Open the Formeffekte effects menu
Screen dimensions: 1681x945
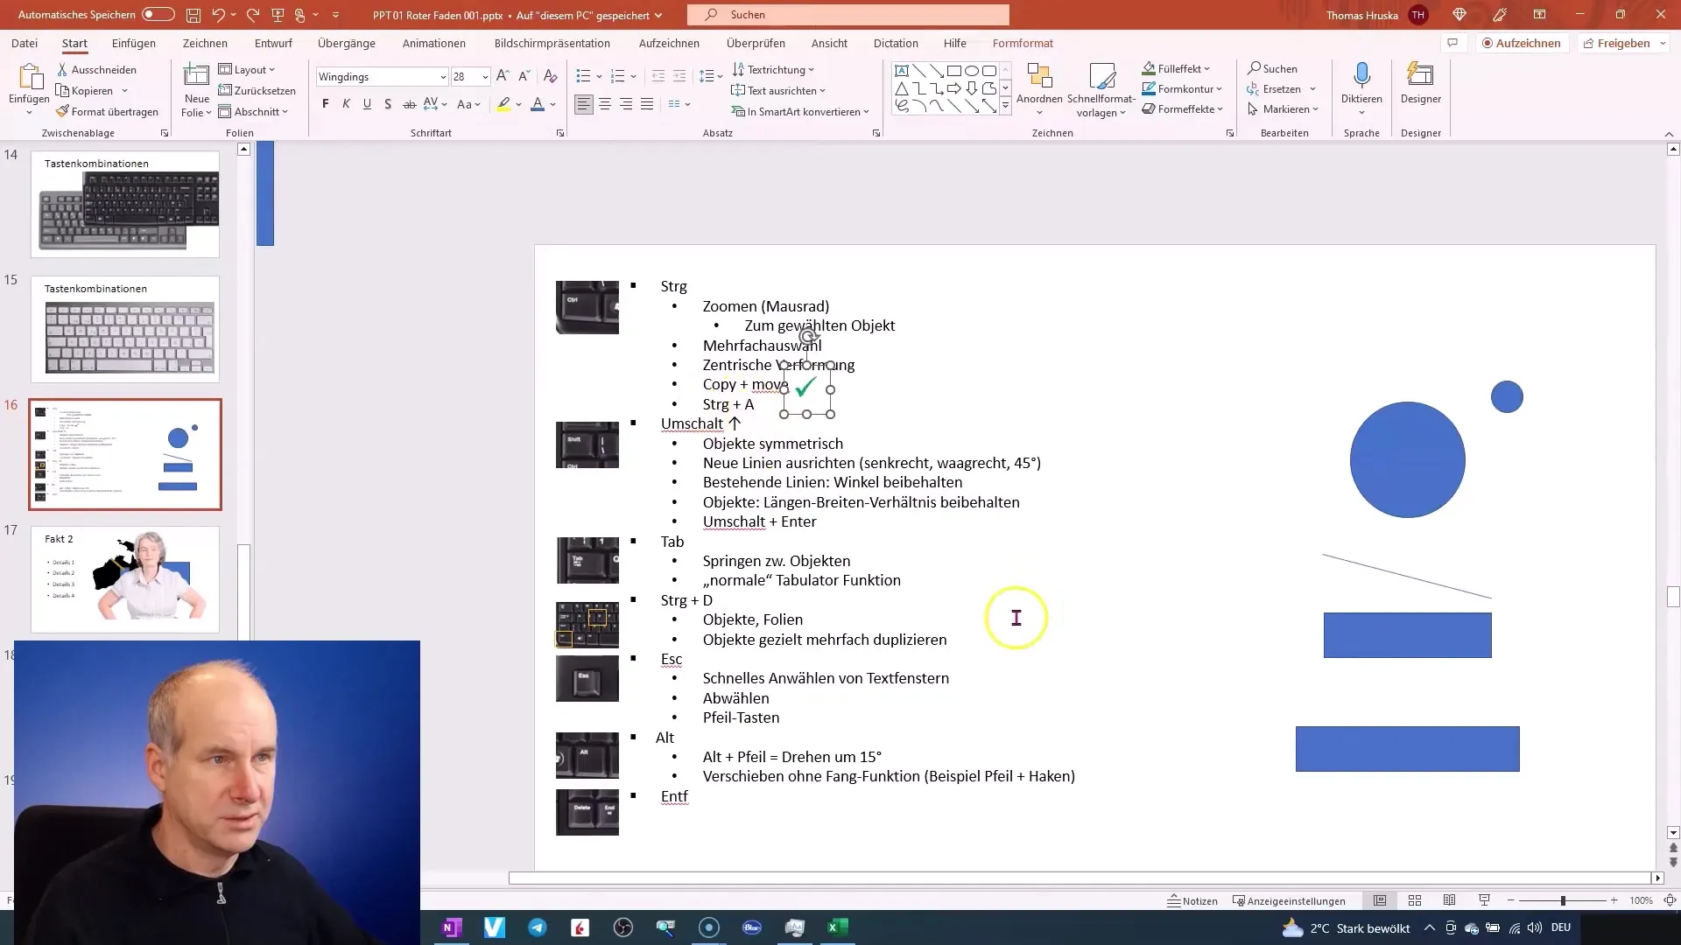pyautogui.click(x=1183, y=109)
